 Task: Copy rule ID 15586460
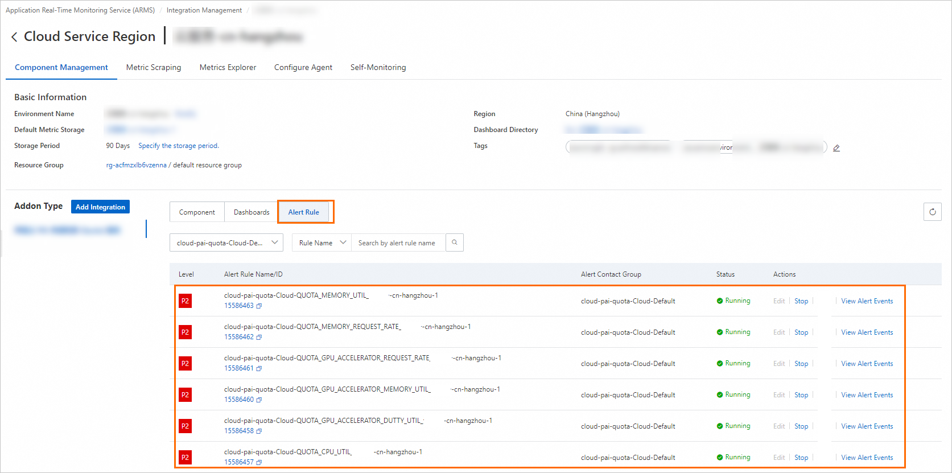click(259, 400)
